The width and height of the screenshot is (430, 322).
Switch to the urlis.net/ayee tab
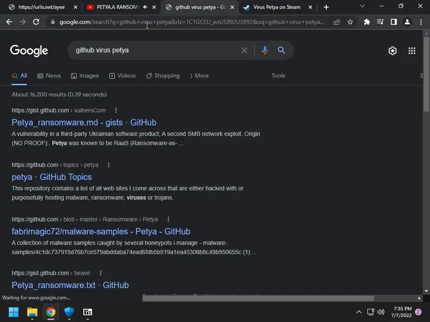[x=41, y=7]
